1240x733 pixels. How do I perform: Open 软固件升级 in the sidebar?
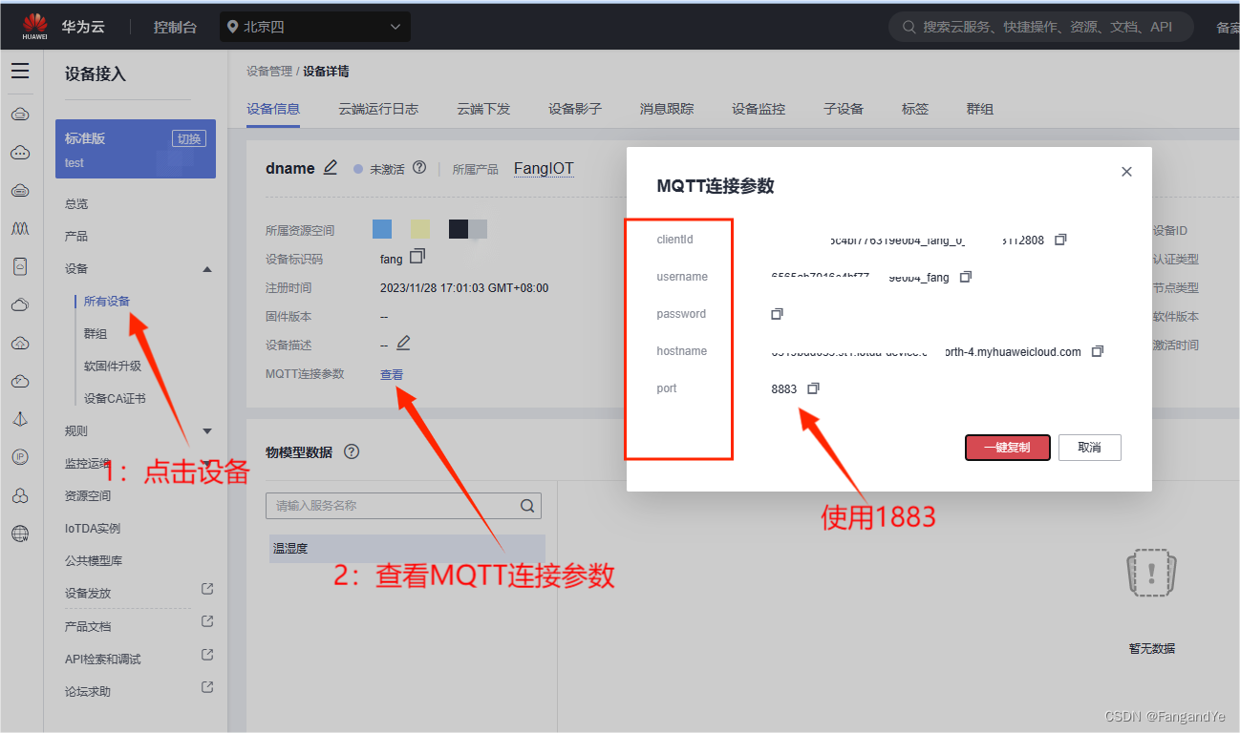click(x=113, y=366)
